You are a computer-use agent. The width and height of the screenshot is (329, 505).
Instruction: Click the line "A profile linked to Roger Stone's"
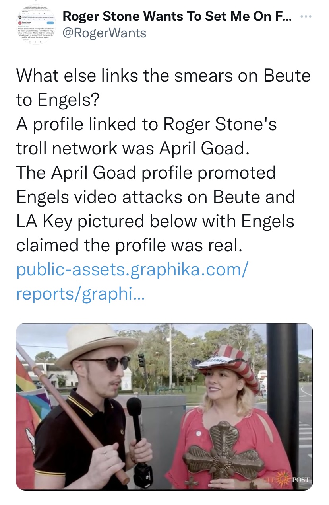coord(146,124)
